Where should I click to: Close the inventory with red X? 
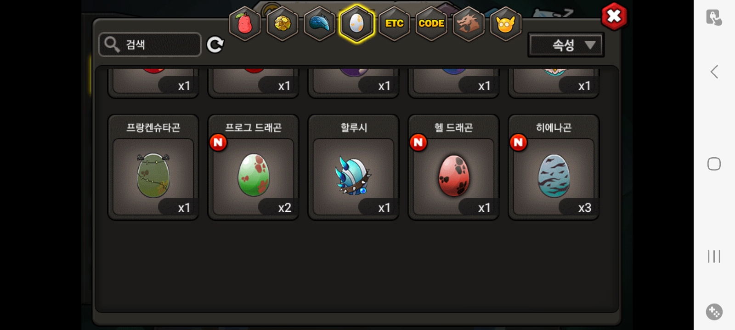[614, 16]
